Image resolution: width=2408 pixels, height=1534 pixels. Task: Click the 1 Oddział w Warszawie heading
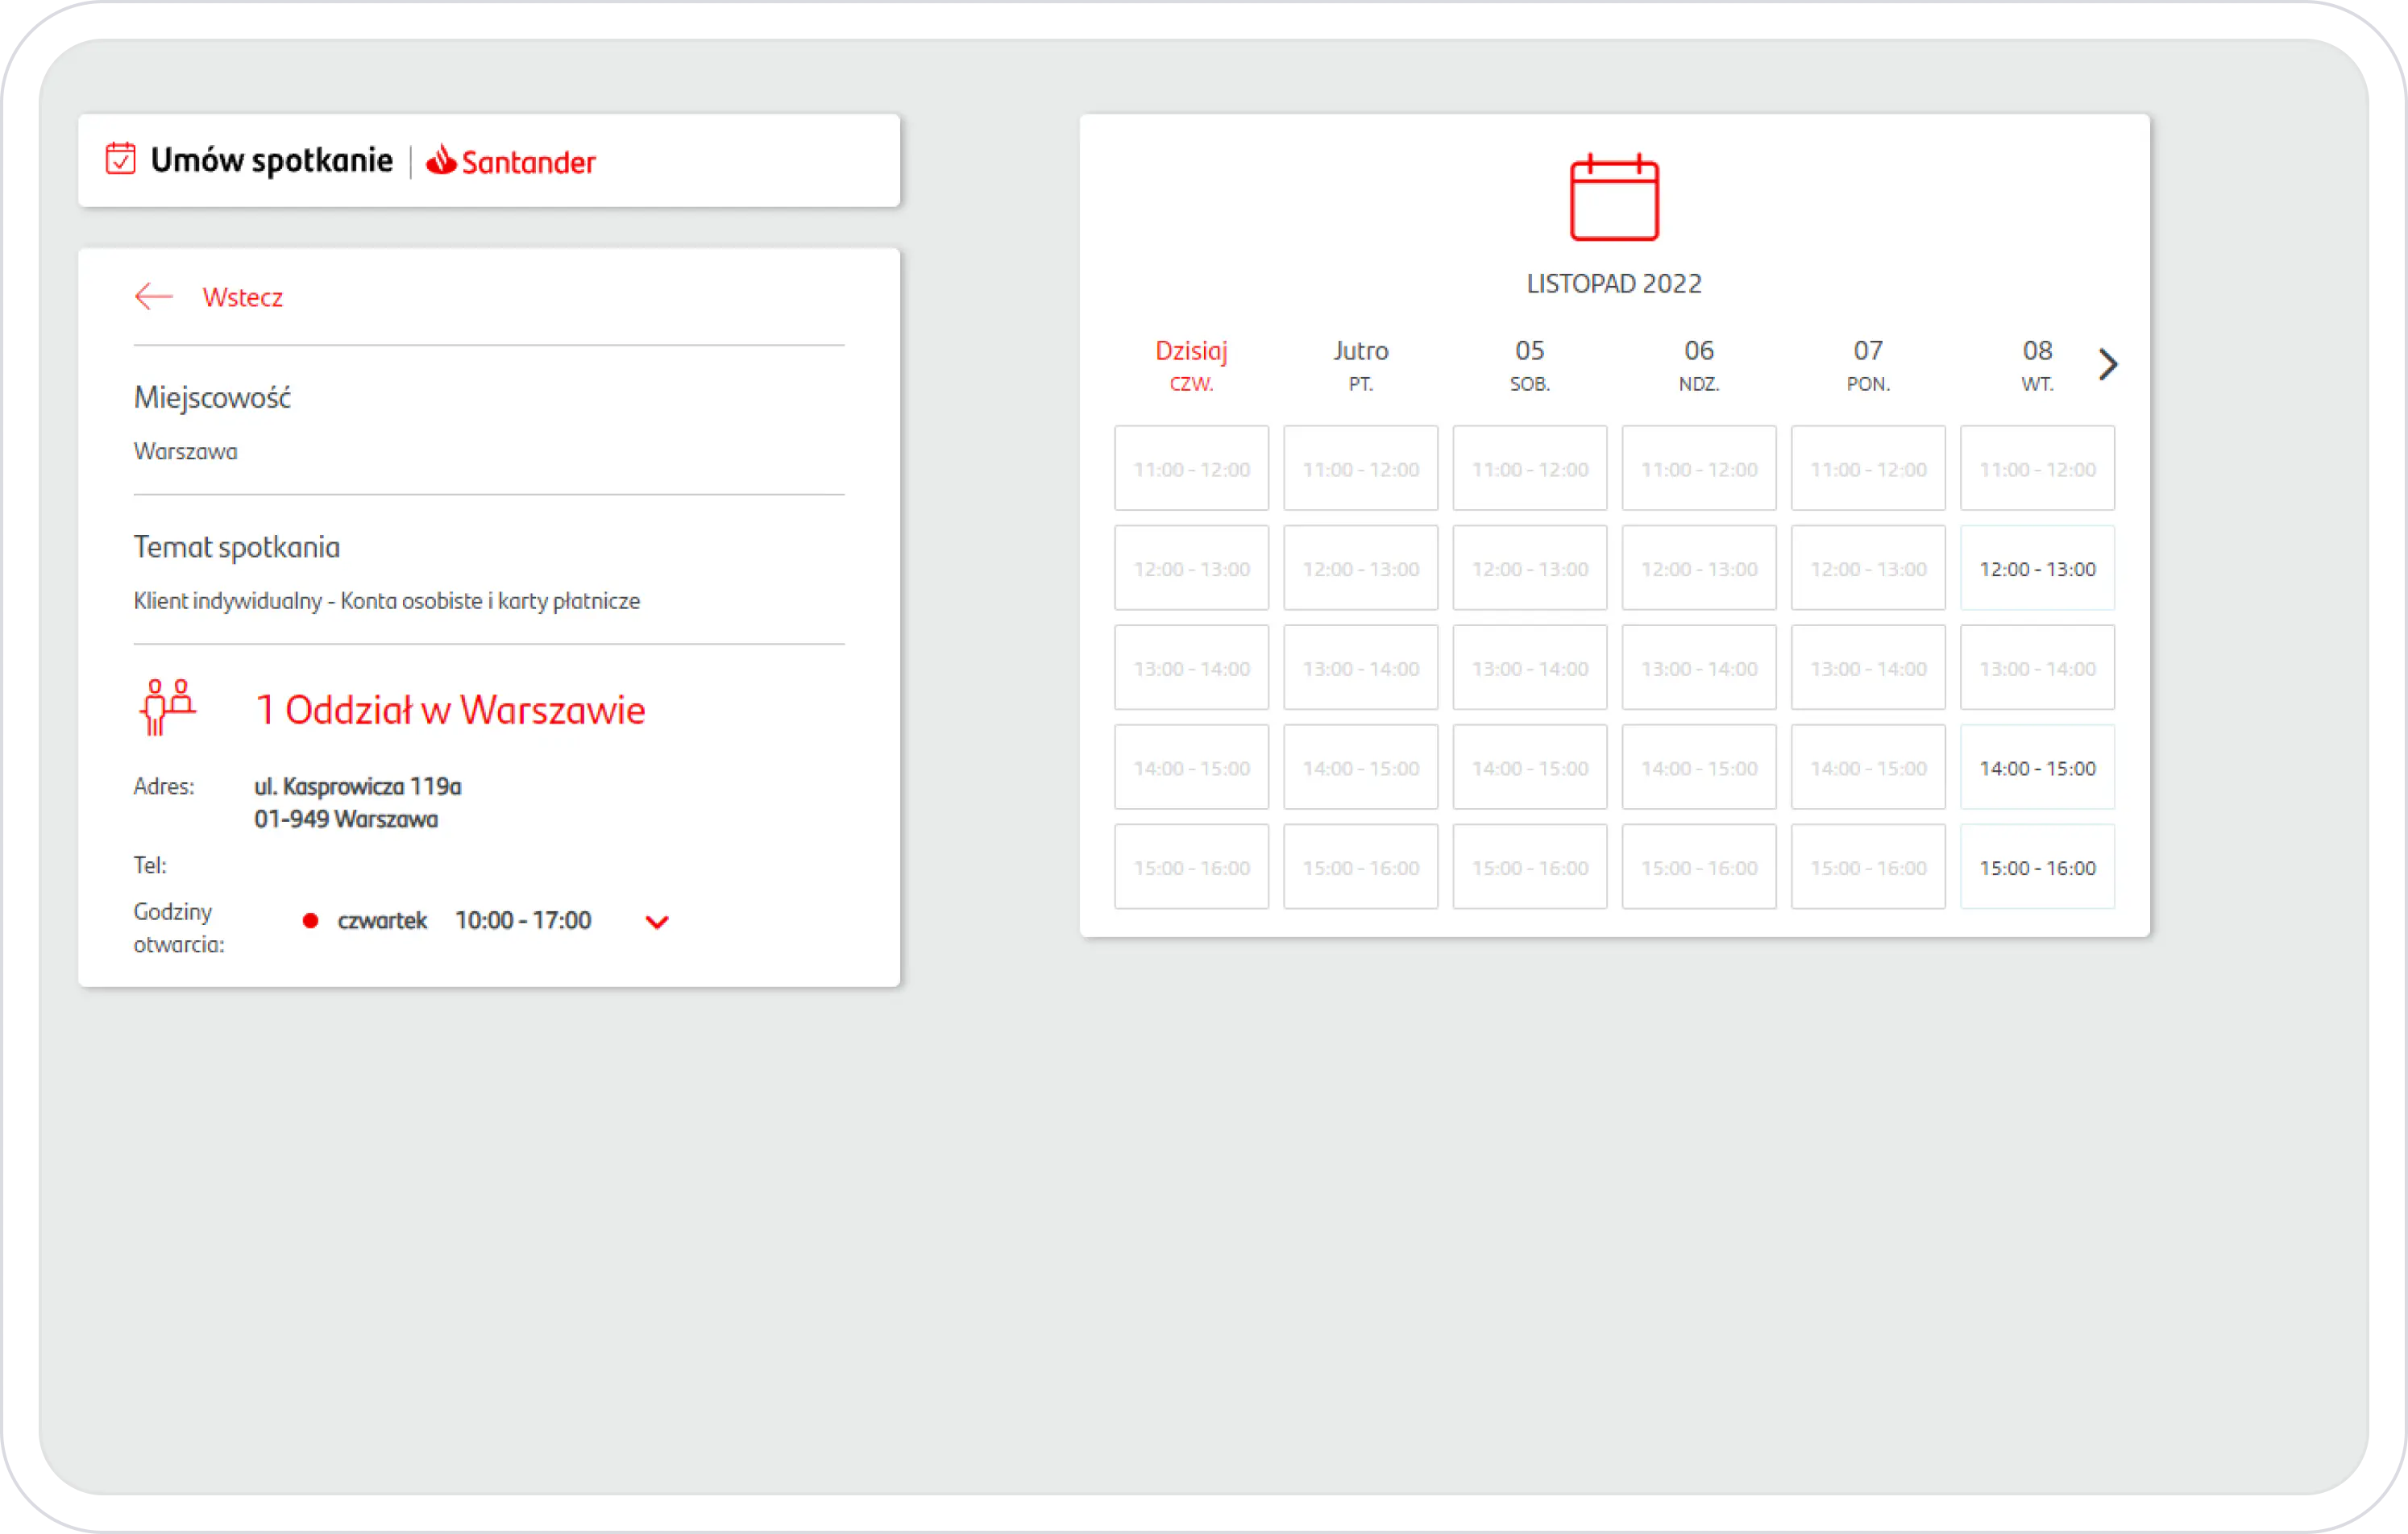pyautogui.click(x=450, y=709)
